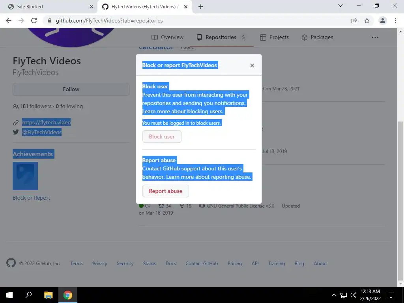Screen dimensions: 404x303
Task: Open the Status footer link
Action: (x=150, y=263)
